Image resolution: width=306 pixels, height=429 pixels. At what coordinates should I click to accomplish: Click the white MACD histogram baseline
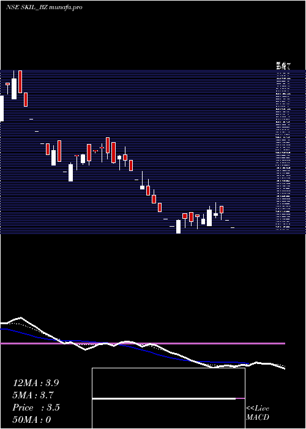click(164, 398)
